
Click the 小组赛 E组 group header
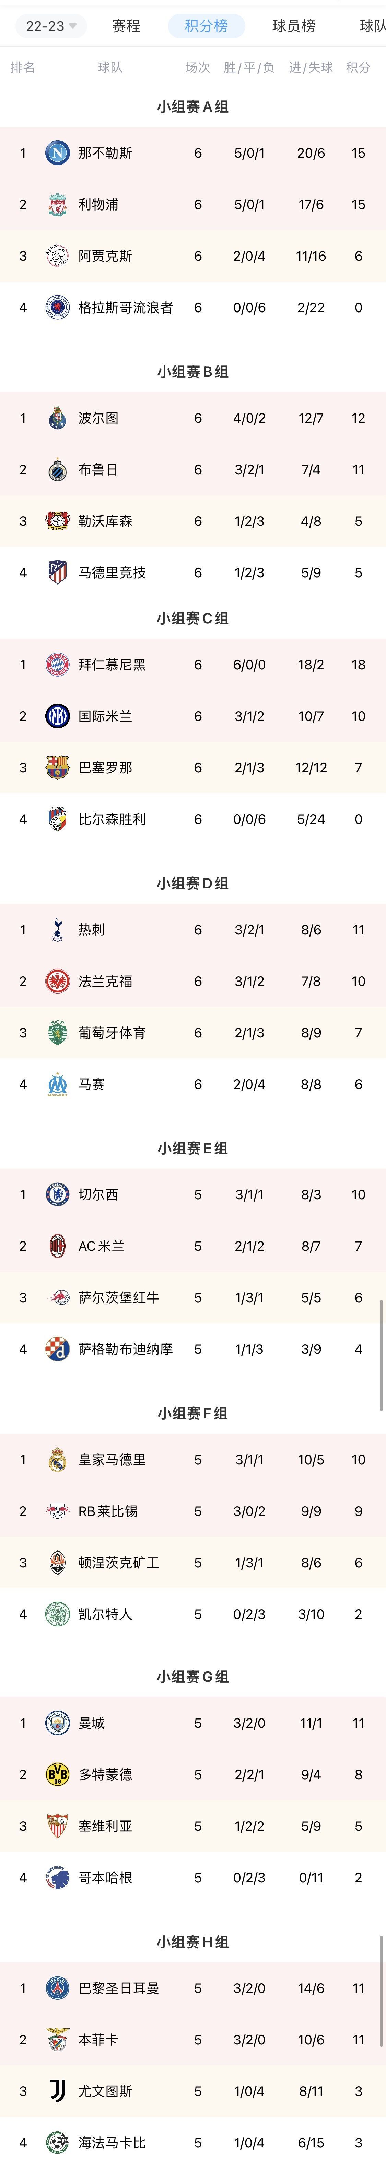point(192,1148)
